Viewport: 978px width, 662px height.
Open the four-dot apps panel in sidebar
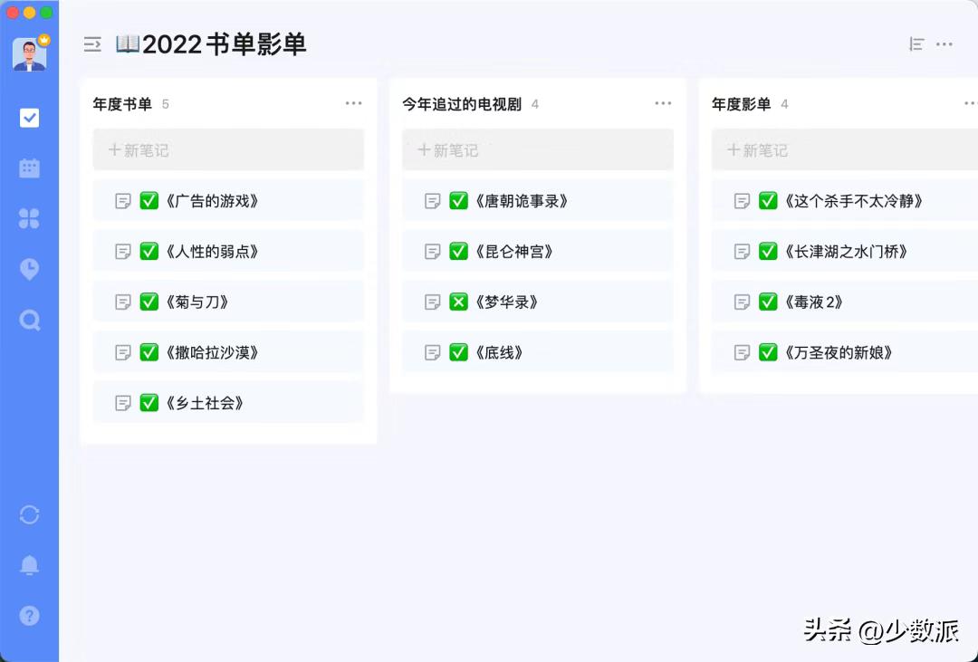coord(30,218)
